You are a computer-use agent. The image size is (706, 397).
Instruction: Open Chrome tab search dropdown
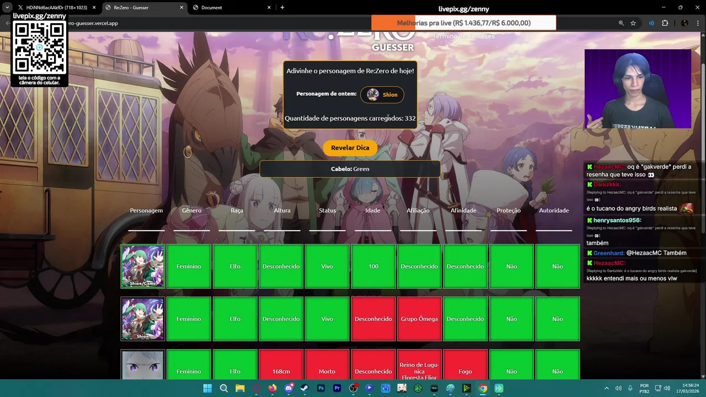pos(7,8)
